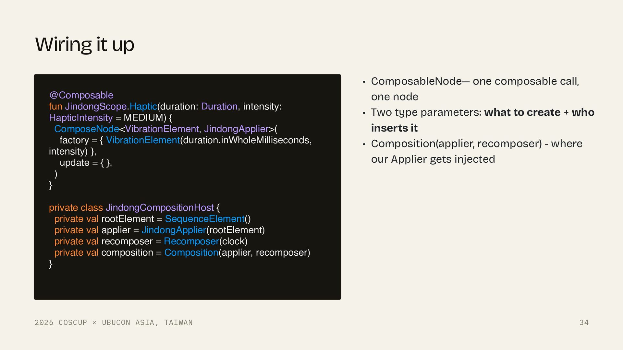
Task: Click the HapticIntensity type in code
Action: coord(81,117)
